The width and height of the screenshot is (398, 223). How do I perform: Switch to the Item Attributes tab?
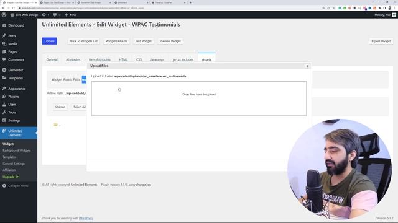99,59
